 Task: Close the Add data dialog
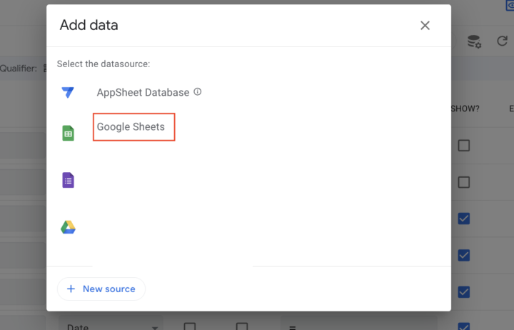tap(425, 26)
